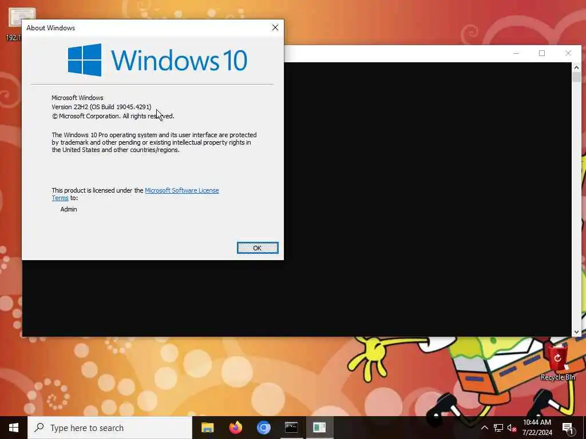Screen dimensions: 586x439
Task: Open the clock showing 10:44 AM
Action: click(x=537, y=428)
